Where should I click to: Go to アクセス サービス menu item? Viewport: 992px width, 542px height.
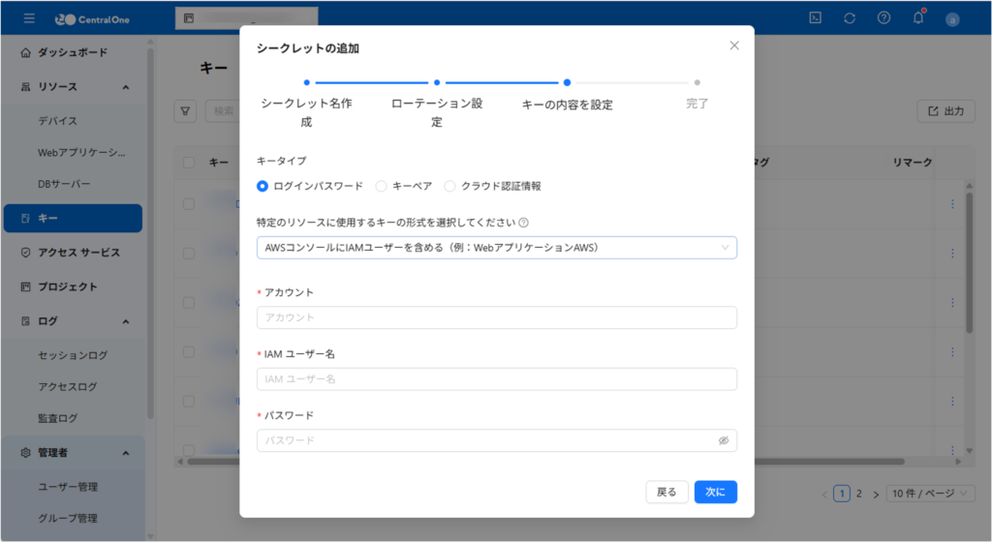point(77,253)
